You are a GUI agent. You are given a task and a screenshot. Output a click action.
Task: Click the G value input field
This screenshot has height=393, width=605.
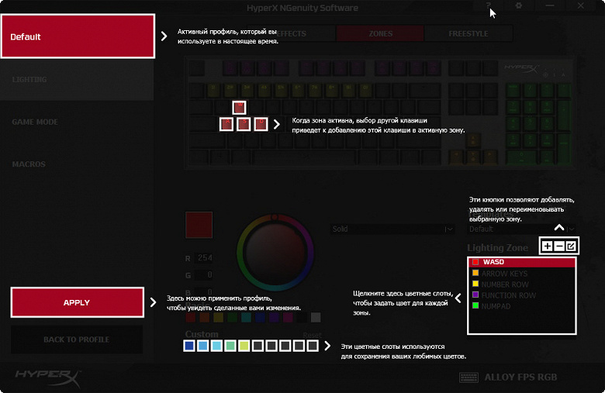point(203,275)
